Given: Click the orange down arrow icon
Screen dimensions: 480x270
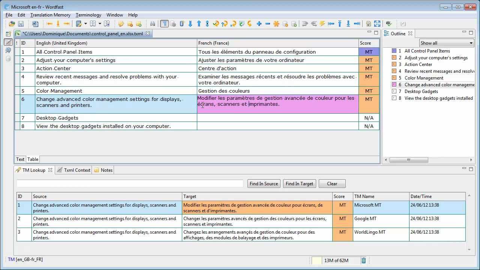Looking at the screenshot, I should click(58, 24).
